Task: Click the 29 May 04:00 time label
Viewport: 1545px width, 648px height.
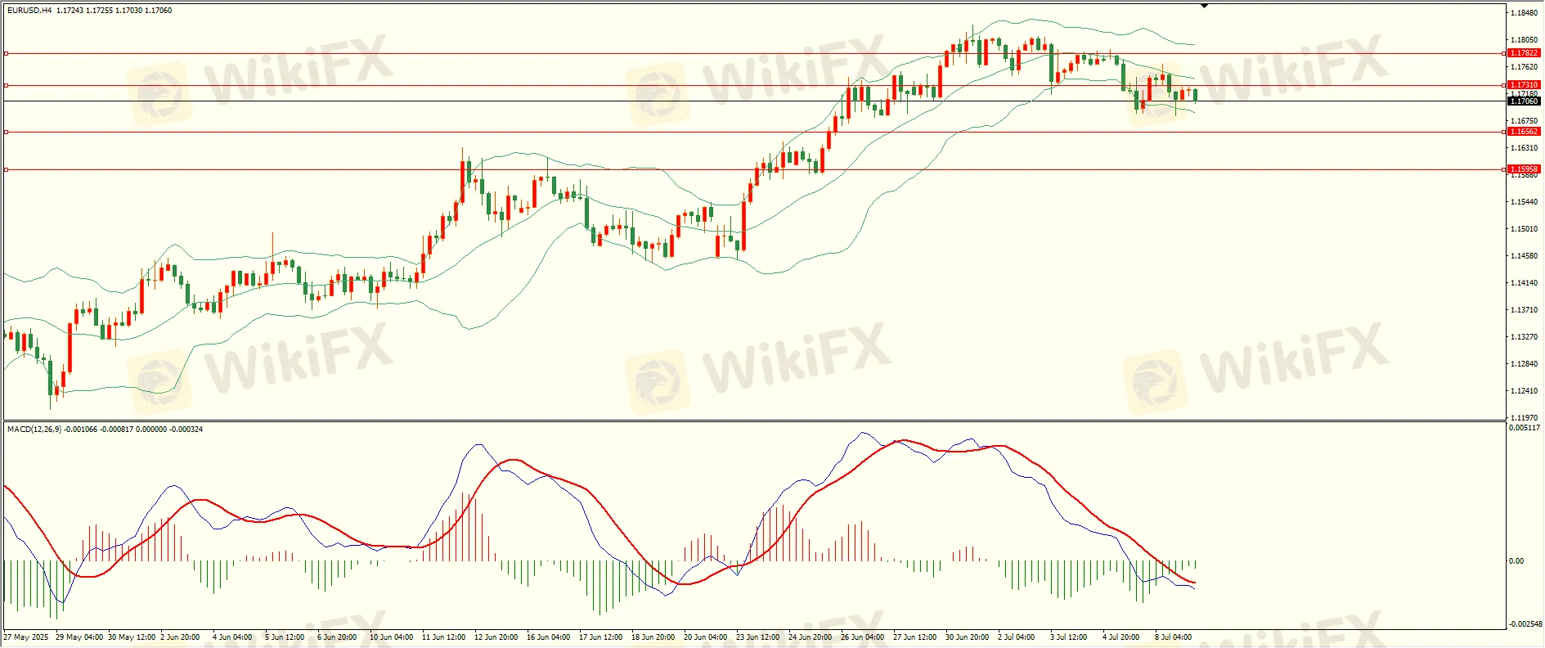Action: tap(79, 637)
